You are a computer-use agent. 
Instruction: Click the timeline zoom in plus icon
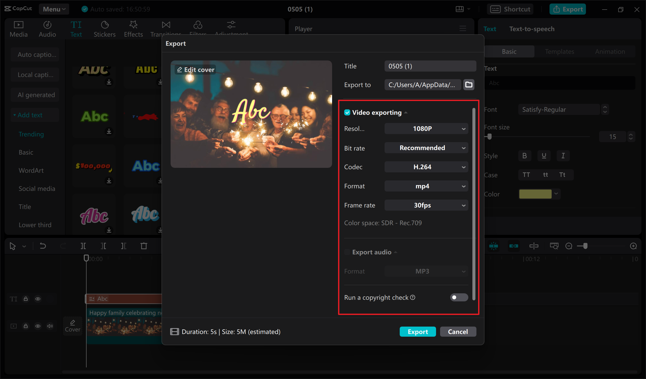633,246
